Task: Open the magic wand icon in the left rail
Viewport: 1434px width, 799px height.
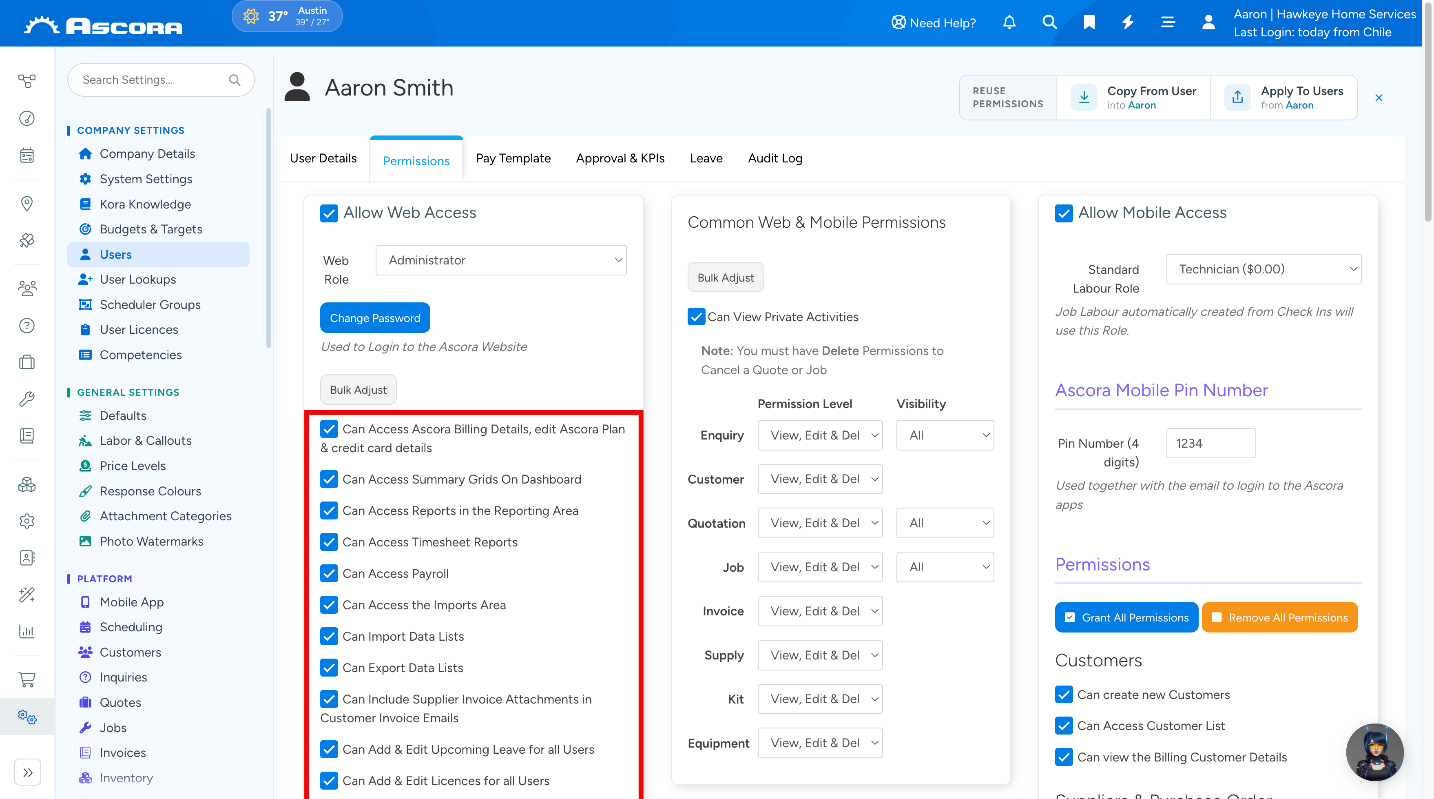Action: (x=27, y=595)
